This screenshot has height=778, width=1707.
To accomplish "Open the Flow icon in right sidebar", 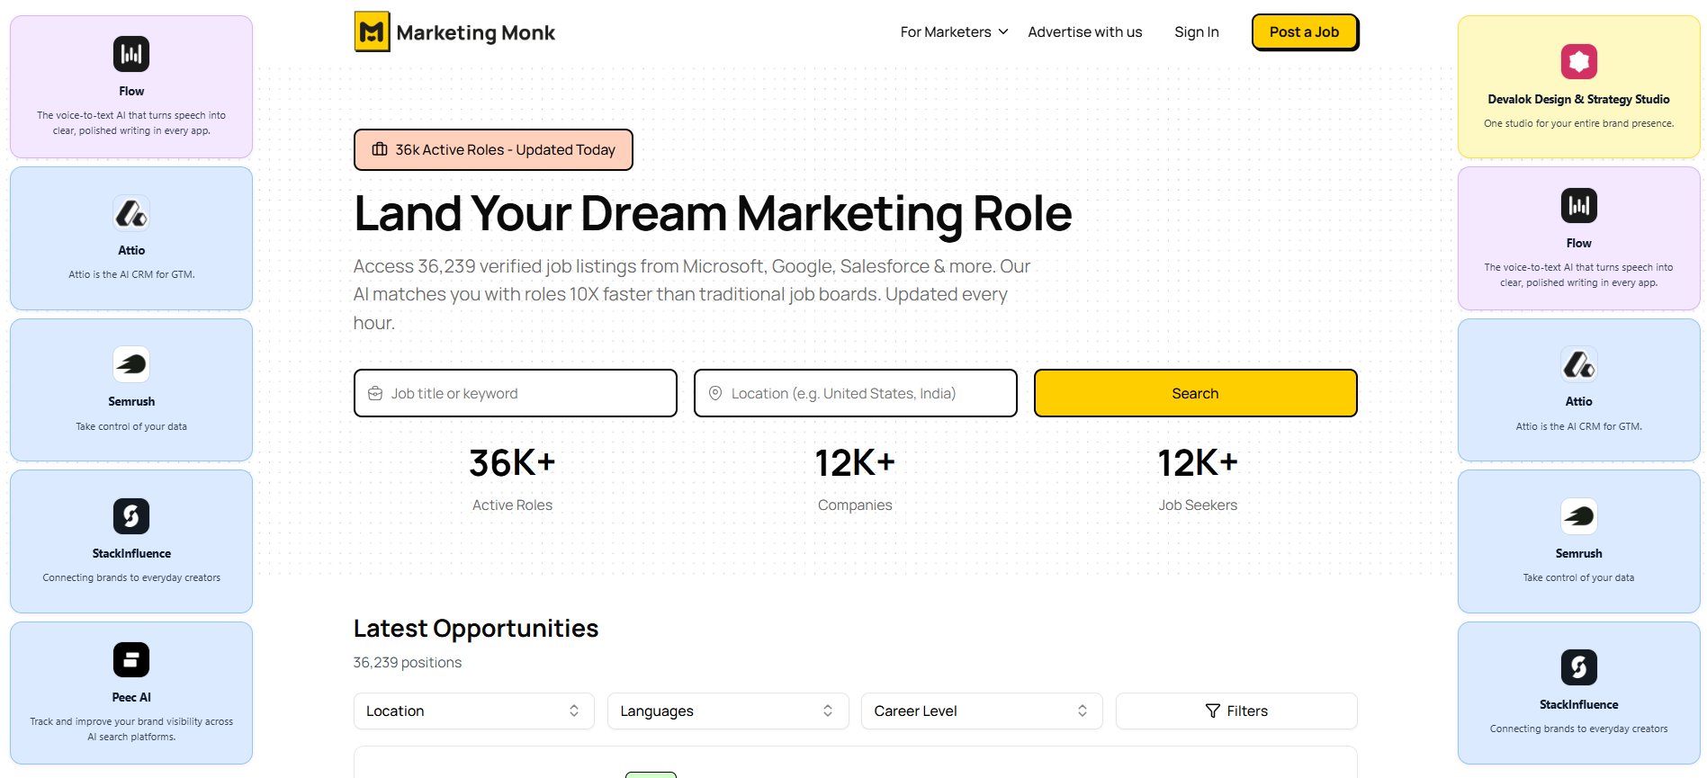I will (x=1578, y=206).
